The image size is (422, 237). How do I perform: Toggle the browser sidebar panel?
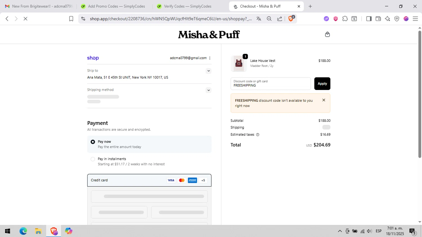(369, 19)
